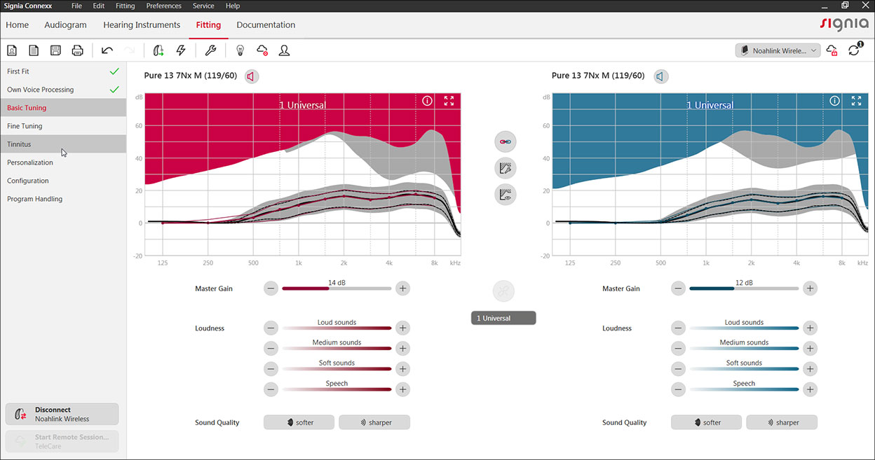Screen dimensions: 875x460
Task: Increase blue-side Master Gain with plus
Action: click(x=810, y=288)
